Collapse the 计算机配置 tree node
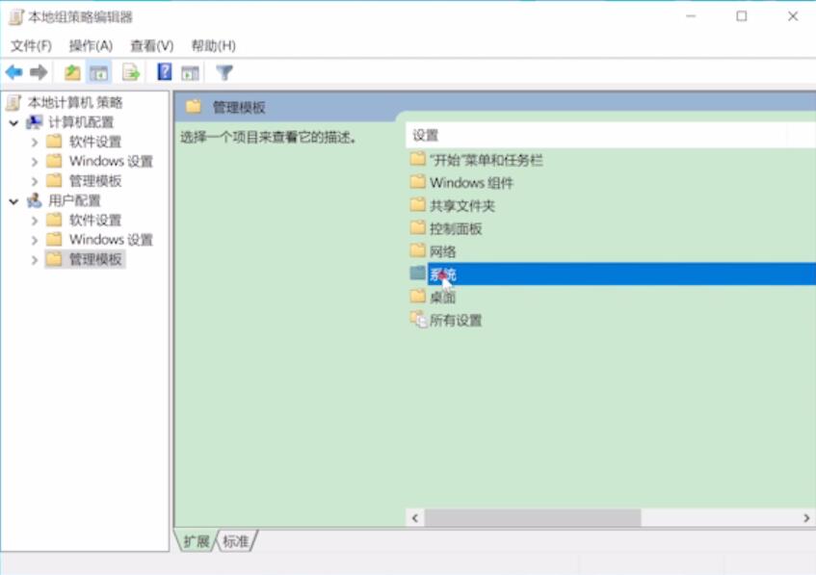The image size is (816, 575). pos(14,123)
